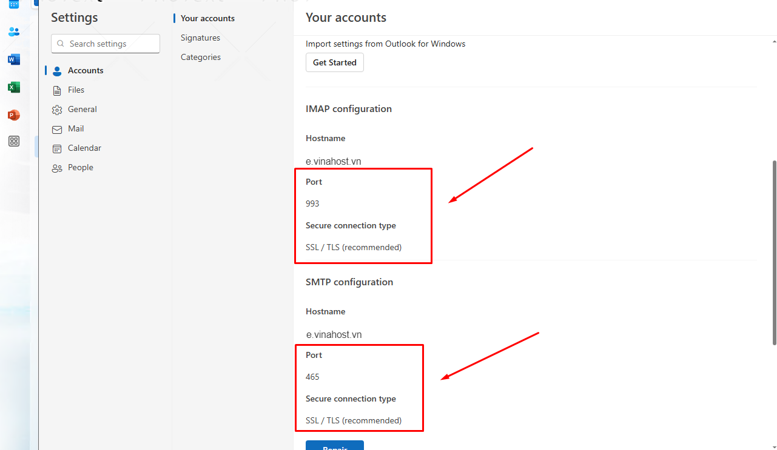This screenshot has width=777, height=450.
Task: Go to General settings with the gear icon
Action: tap(82, 109)
